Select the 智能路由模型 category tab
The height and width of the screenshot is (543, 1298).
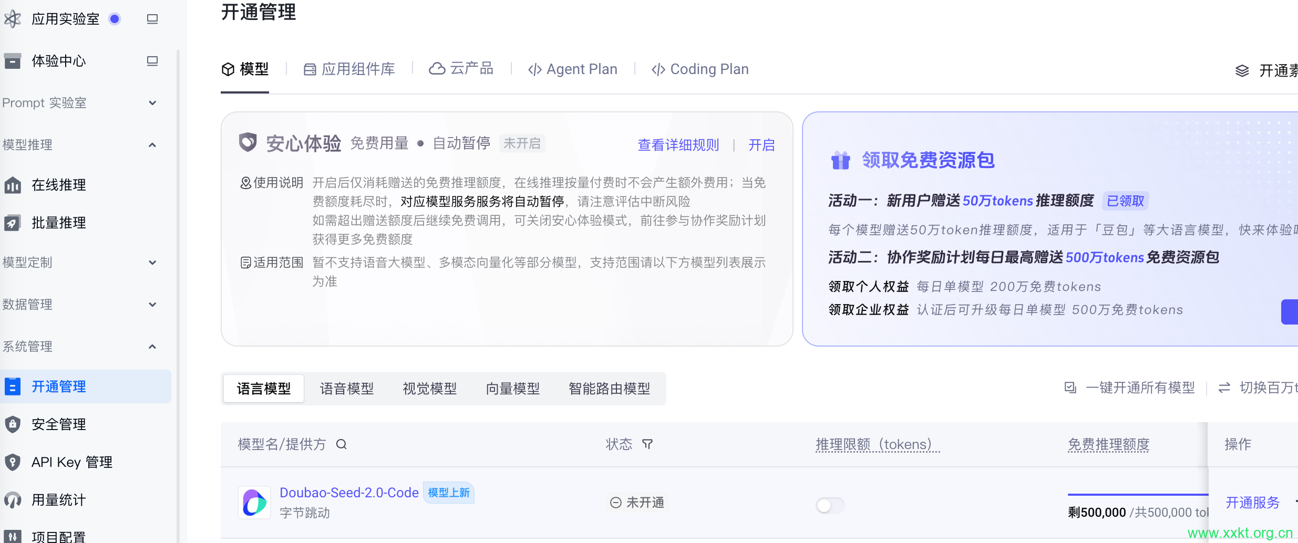(610, 389)
